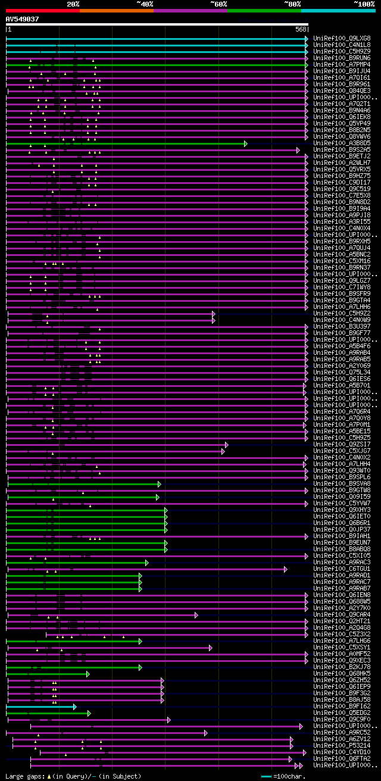
Task: Click the label UniRef100_Q93WT0
Action: (342, 470)
